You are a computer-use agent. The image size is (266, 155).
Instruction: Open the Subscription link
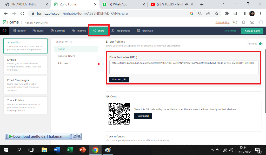pyautogui.click(x=222, y=22)
